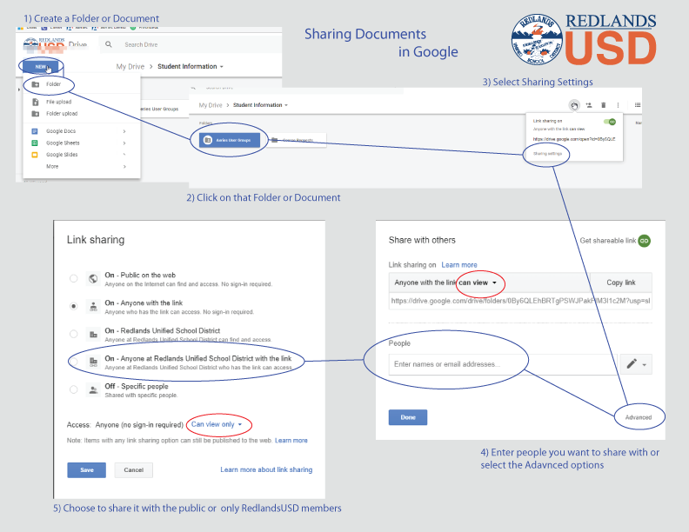The height and width of the screenshot is (532, 689).
Task: Open the pencil edit-permission dropdown beside People field
Action: coord(636,364)
